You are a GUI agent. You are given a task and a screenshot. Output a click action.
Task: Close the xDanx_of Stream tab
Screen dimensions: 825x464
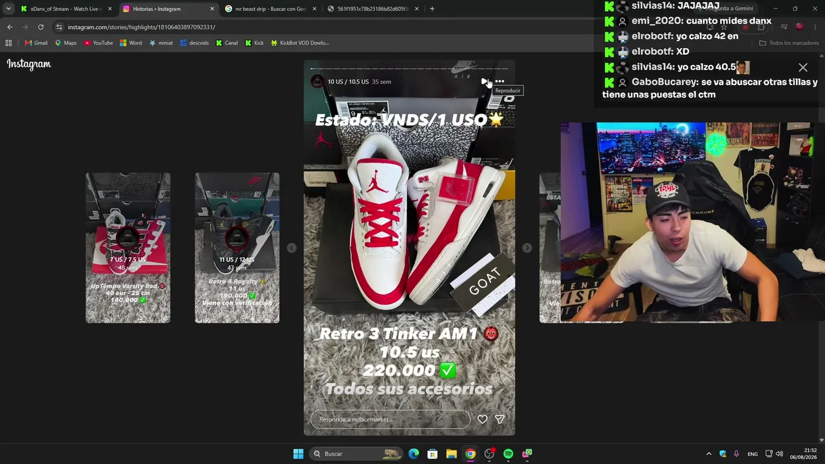[x=110, y=9]
